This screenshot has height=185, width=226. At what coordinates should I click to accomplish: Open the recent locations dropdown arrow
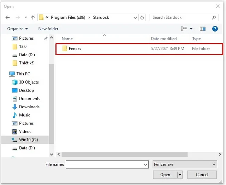(26, 17)
